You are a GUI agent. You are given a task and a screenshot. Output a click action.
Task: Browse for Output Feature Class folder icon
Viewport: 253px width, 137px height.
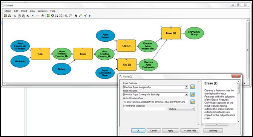(x=192, y=102)
